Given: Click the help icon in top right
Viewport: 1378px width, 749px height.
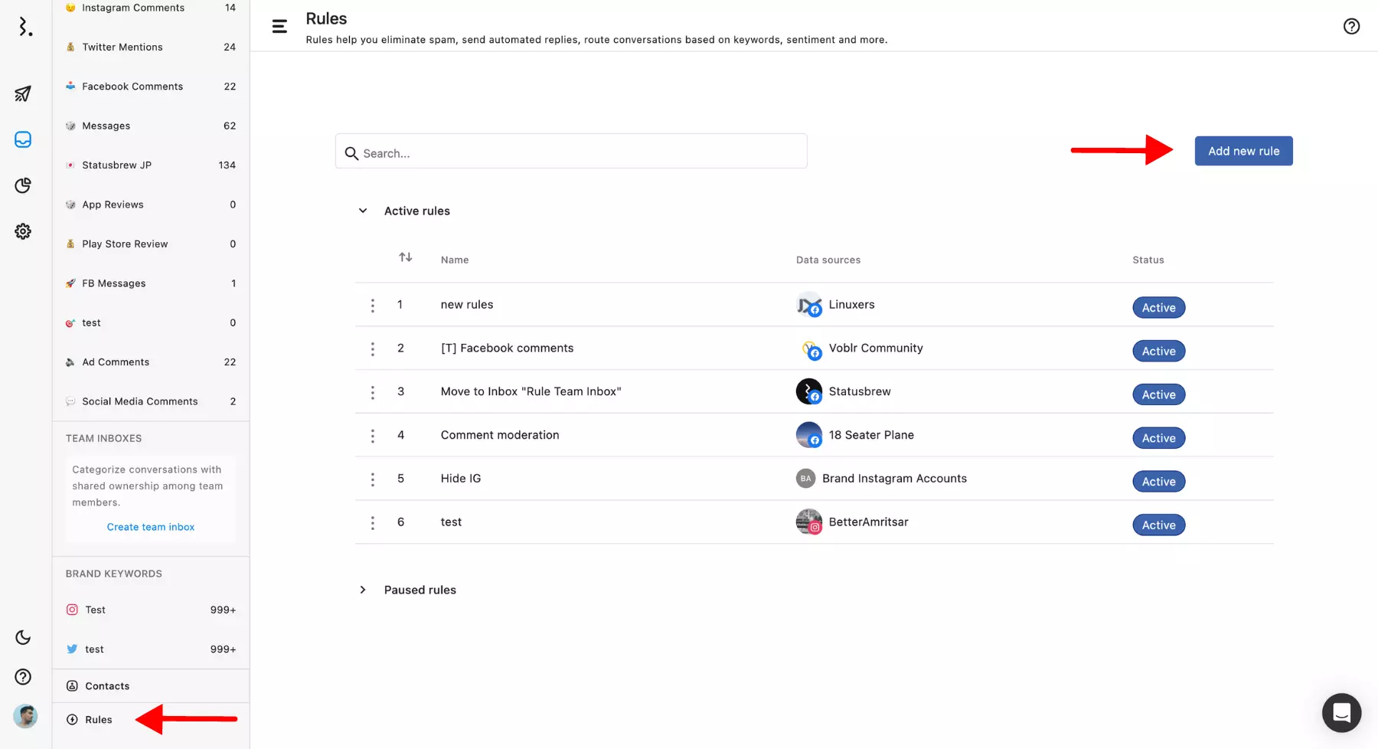Looking at the screenshot, I should [1351, 27].
